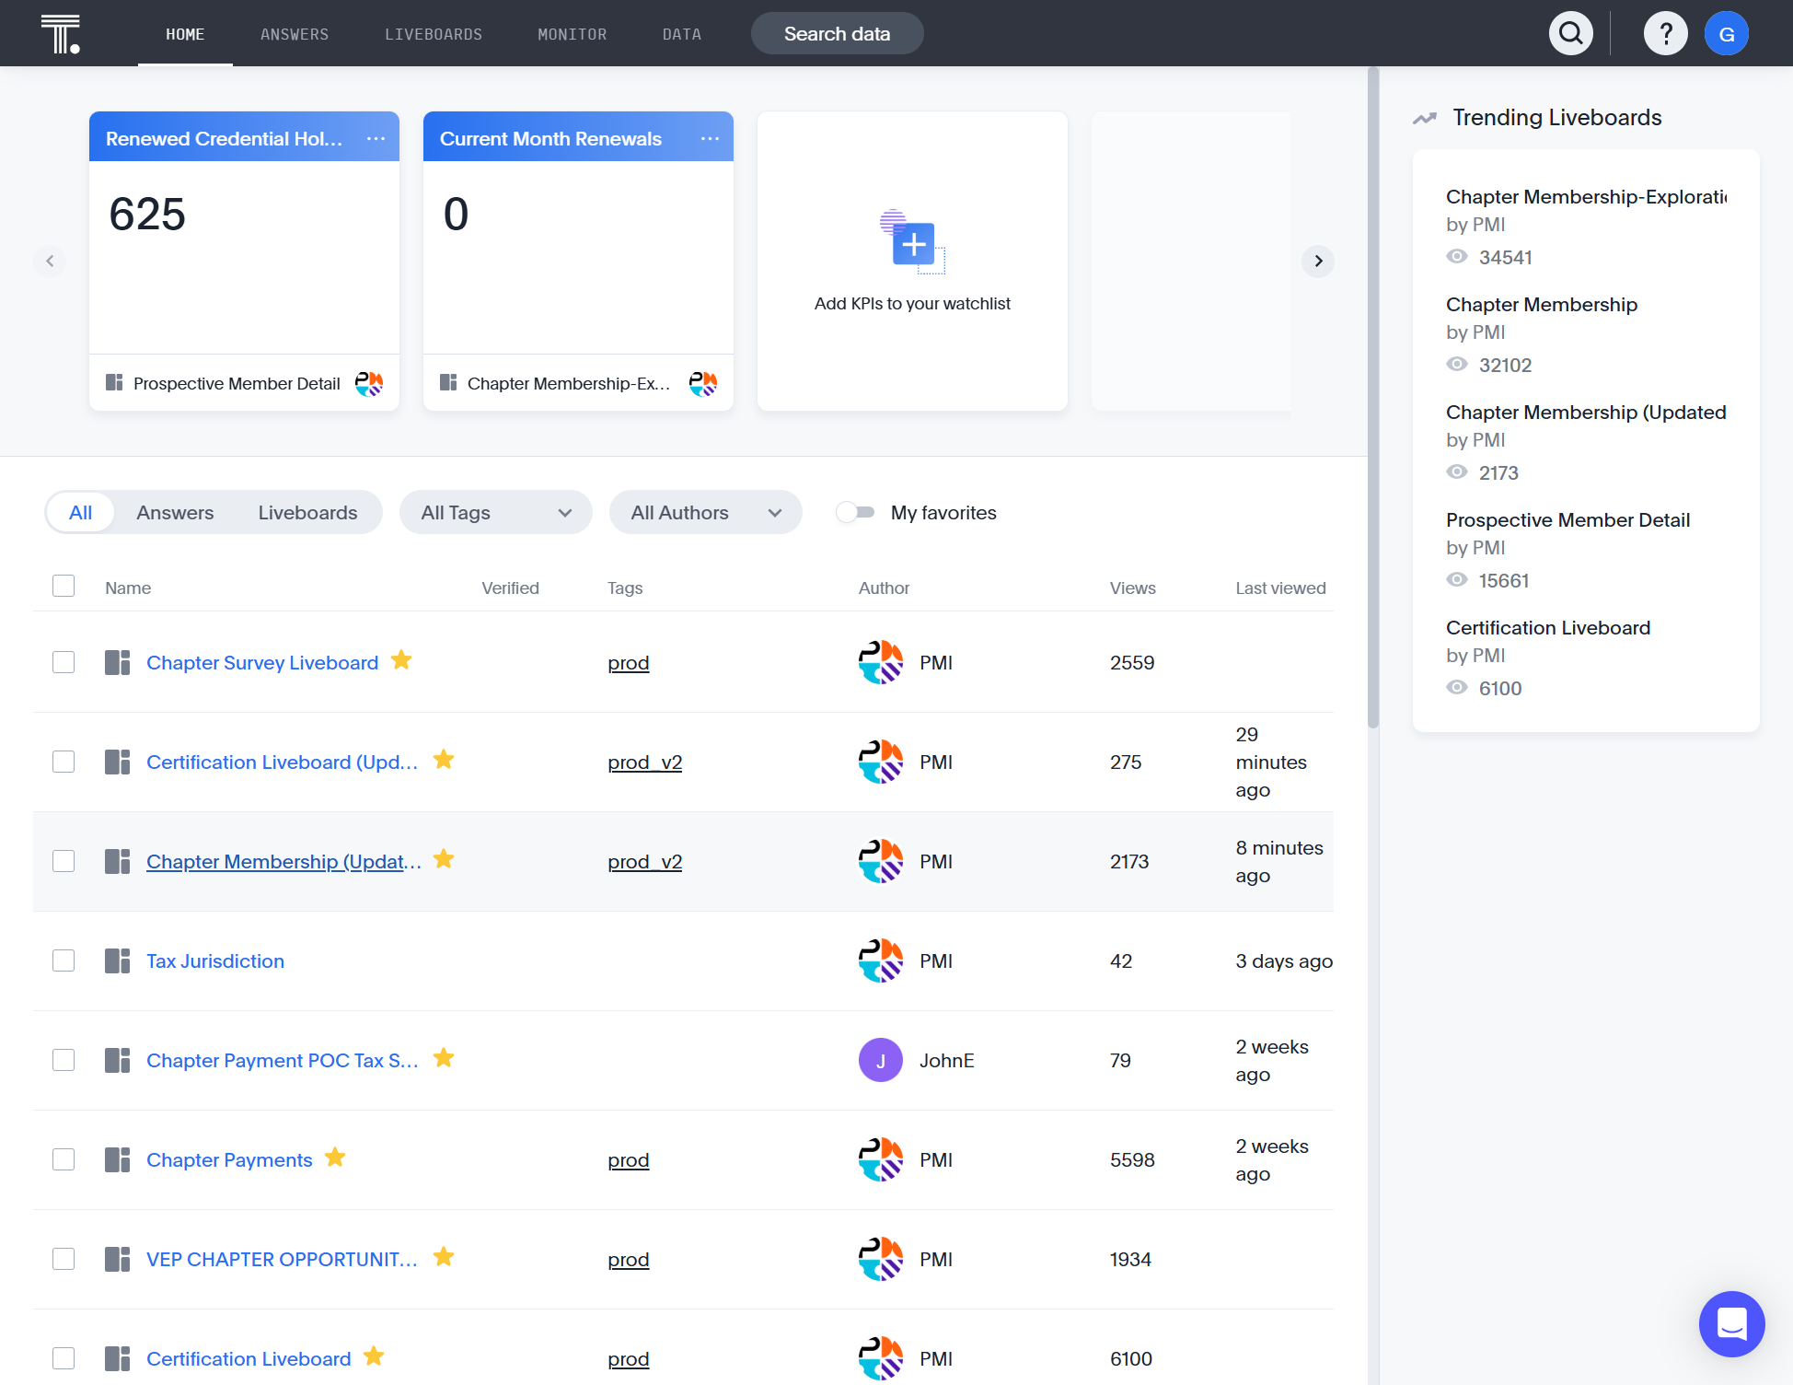This screenshot has height=1385, width=1793.
Task: Click the left carousel arrow for the watchlist
Action: 50,261
